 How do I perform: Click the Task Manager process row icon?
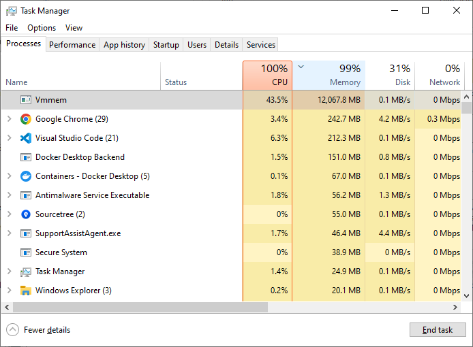coord(26,272)
